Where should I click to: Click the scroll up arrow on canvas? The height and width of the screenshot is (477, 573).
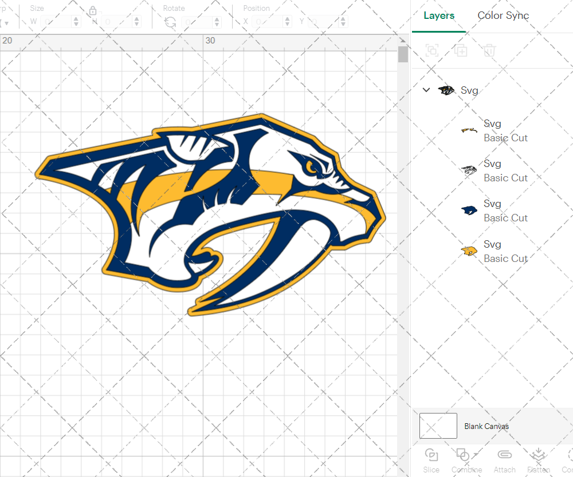403,41
